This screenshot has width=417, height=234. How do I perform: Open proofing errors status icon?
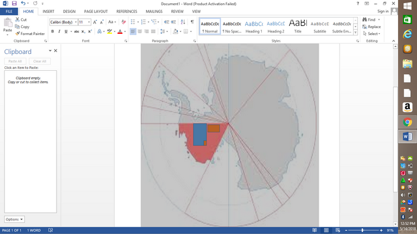click(x=50, y=230)
